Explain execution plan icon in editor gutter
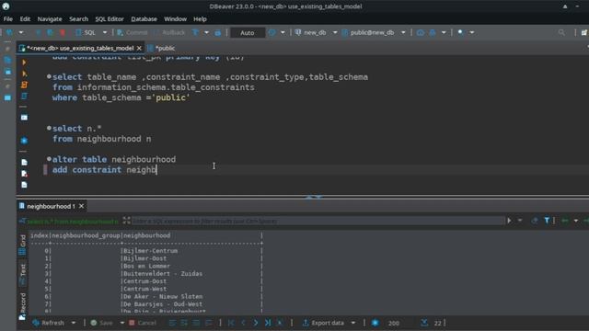The image size is (589, 331). point(24,96)
